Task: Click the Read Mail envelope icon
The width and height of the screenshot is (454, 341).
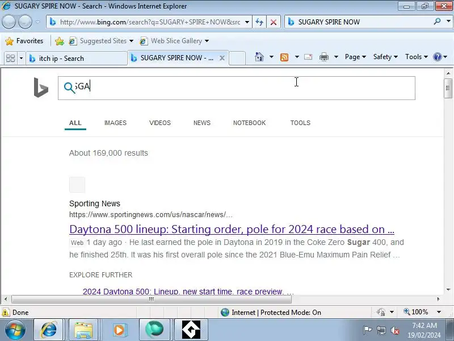Action: coord(308,57)
